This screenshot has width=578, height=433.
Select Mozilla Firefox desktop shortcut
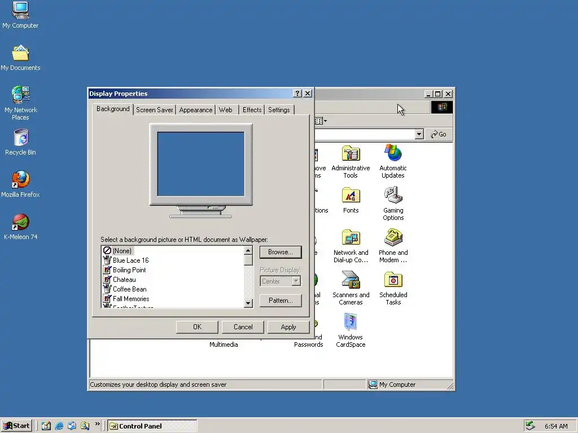[20, 184]
